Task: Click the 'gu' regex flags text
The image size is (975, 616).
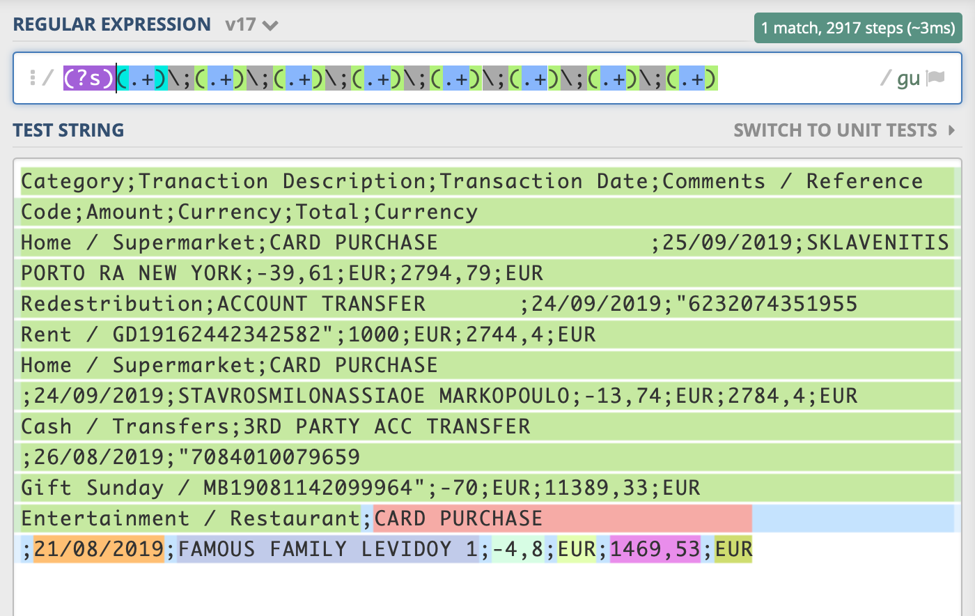Action: coord(908,78)
